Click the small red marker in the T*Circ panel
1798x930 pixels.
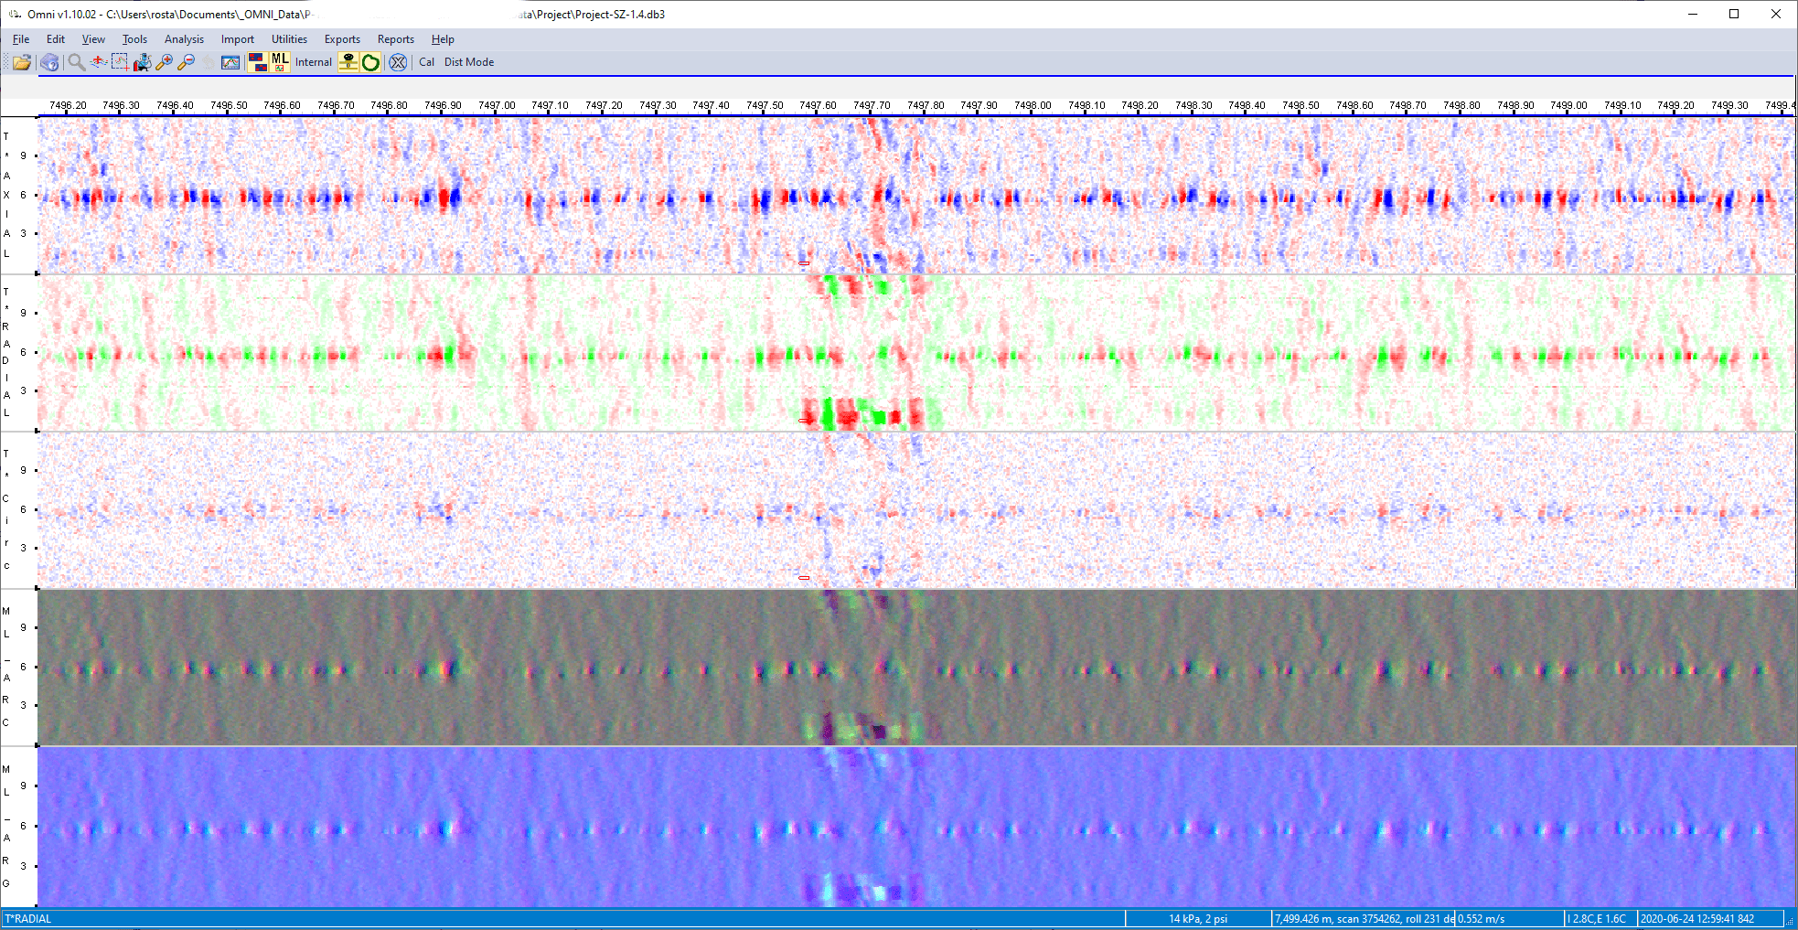pyautogui.click(x=804, y=578)
